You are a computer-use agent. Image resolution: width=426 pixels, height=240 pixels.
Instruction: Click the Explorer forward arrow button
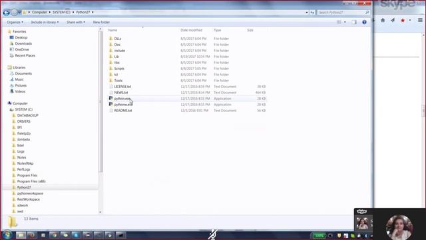[14, 12]
